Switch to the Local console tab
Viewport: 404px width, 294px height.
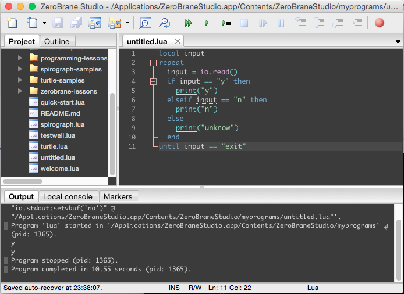68,196
